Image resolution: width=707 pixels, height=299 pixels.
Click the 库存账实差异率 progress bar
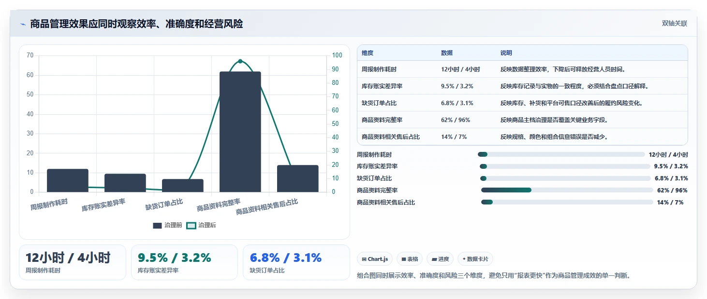click(565, 166)
